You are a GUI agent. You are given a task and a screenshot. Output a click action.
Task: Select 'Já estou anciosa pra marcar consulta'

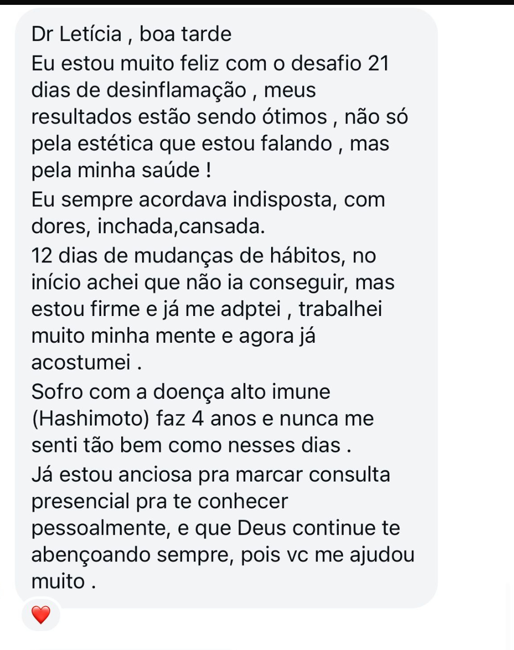[x=211, y=475]
